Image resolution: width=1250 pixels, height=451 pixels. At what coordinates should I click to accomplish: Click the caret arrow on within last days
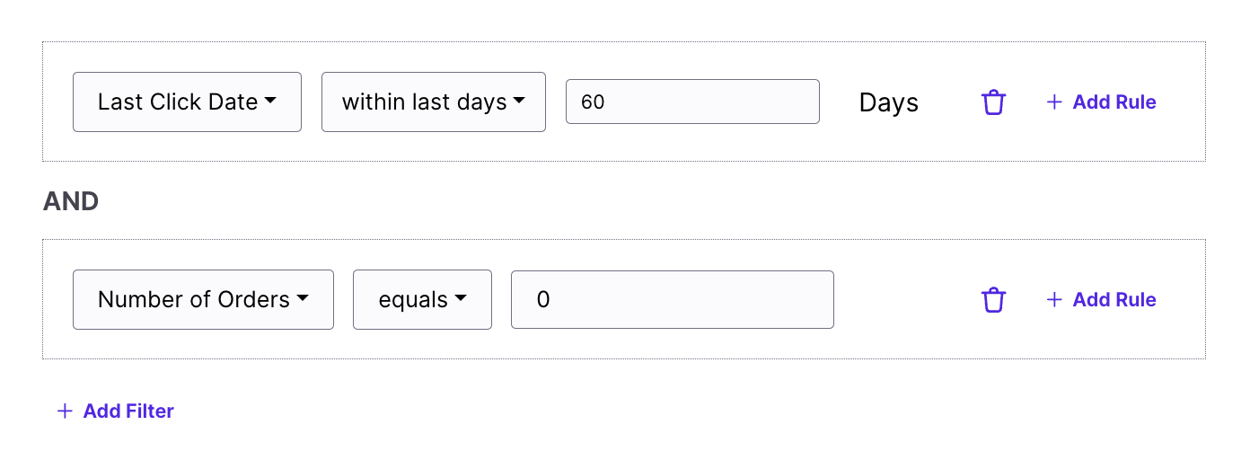(x=519, y=102)
